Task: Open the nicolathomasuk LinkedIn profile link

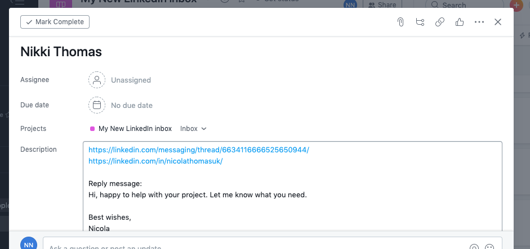Action: click(x=155, y=161)
